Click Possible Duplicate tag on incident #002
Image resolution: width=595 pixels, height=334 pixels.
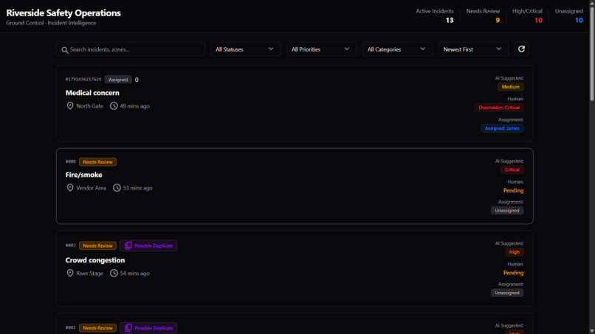[x=148, y=328]
